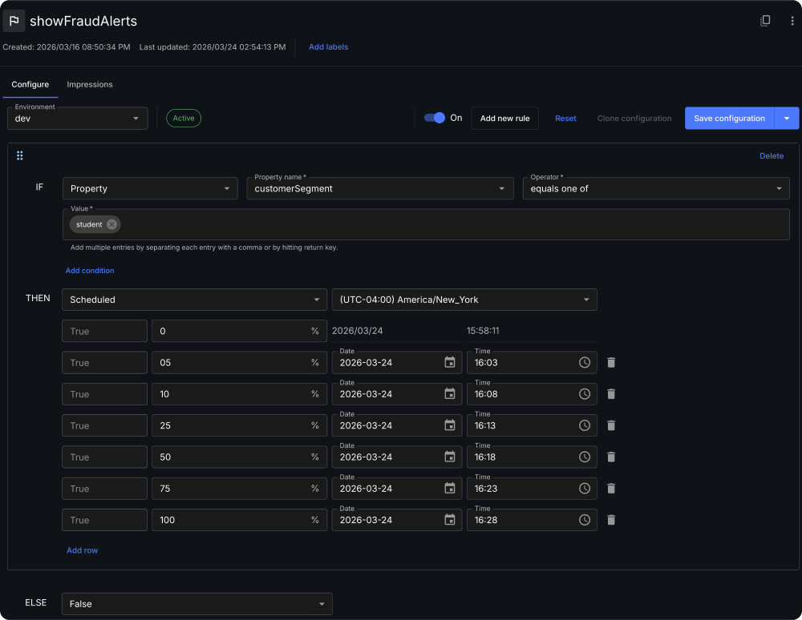Open clock time picker for 16:23
This screenshot has width=802, height=620.
(585, 489)
